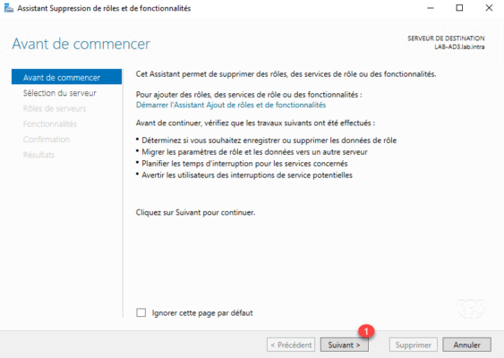This screenshot has height=358, width=504.
Task: Click the Suivant button
Action: [345, 345]
